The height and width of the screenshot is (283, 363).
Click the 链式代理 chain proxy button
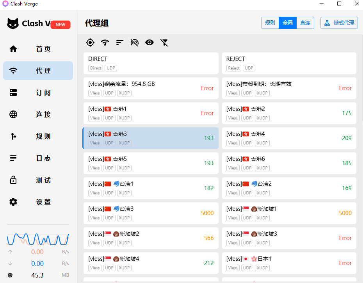(339, 23)
